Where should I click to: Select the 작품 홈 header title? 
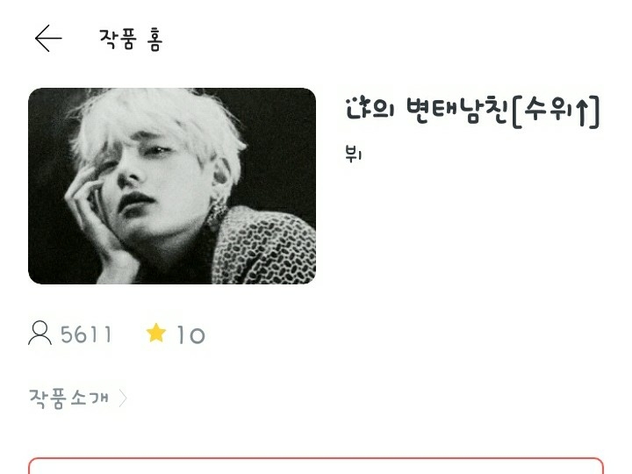click(x=131, y=39)
